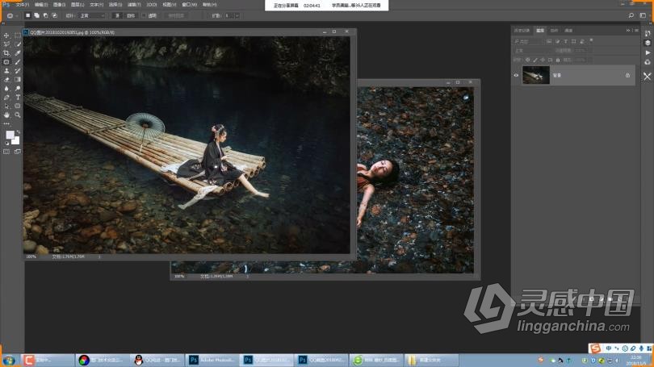Select the highlighted Patch tool
Screen dimensions: 654x367
[x=6, y=62]
